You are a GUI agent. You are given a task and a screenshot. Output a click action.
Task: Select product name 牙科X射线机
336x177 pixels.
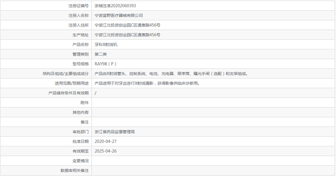pyautogui.click(x=106, y=44)
